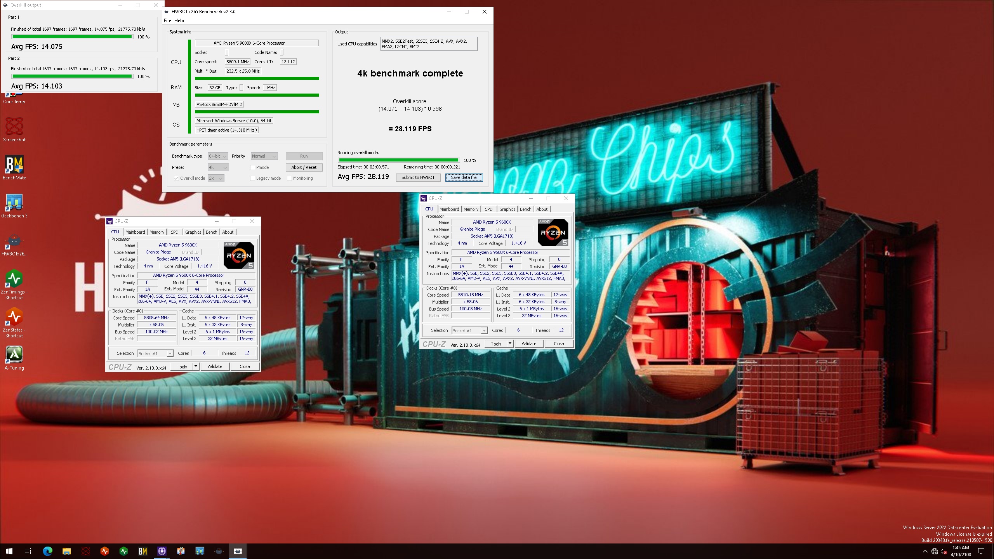This screenshot has width=994, height=559.
Task: Switch to Mainboard tab in left CPU-Z
Action: pos(135,232)
